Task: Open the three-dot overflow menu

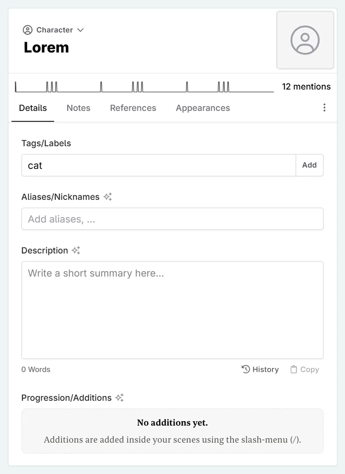Action: pyautogui.click(x=324, y=108)
